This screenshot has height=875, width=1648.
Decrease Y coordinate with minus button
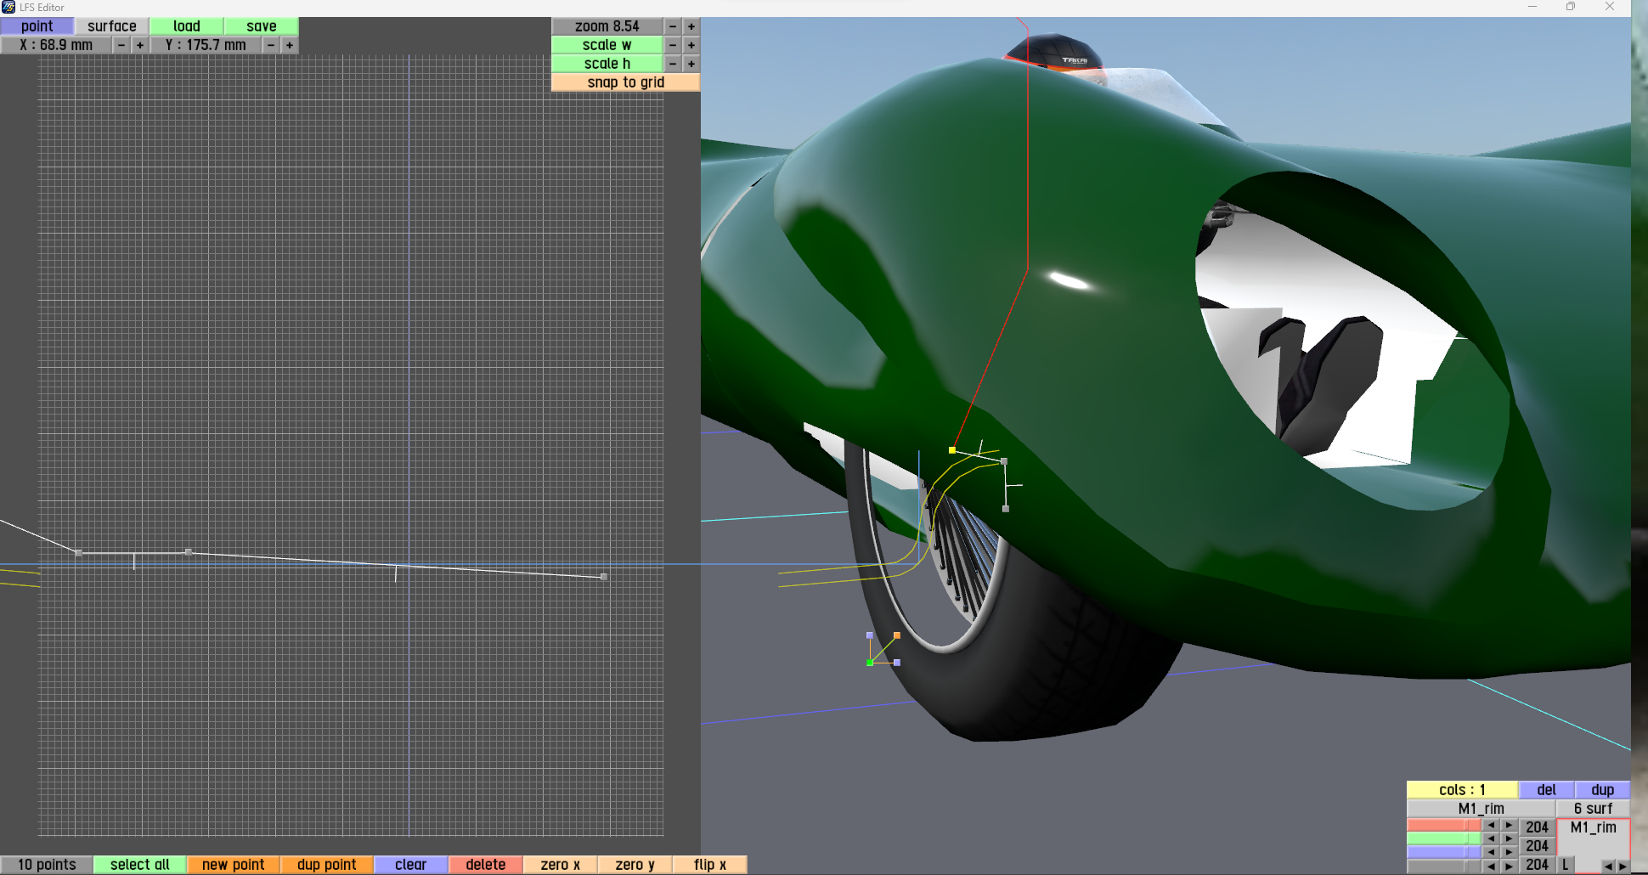point(271,45)
